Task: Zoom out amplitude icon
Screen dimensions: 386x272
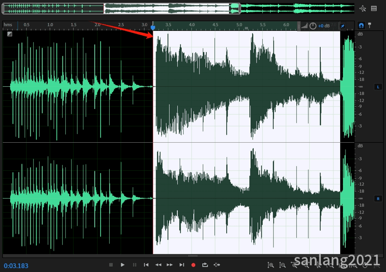Action: coord(282,265)
